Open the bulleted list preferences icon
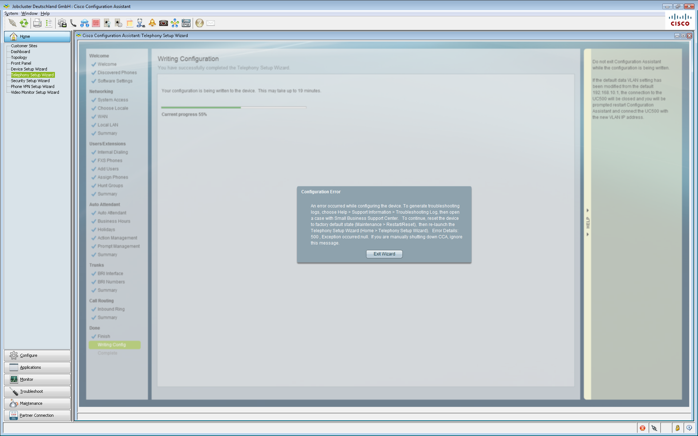 (x=49, y=23)
